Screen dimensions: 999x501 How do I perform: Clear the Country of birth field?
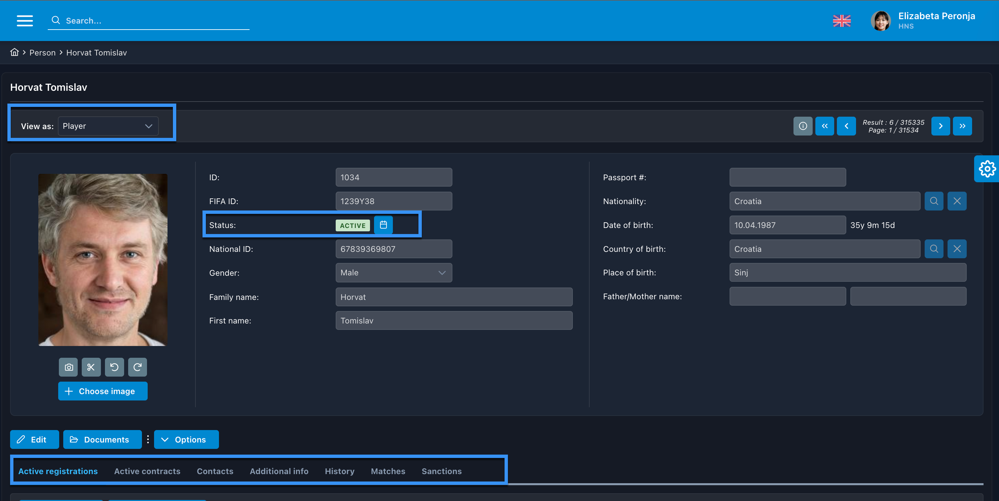957,248
